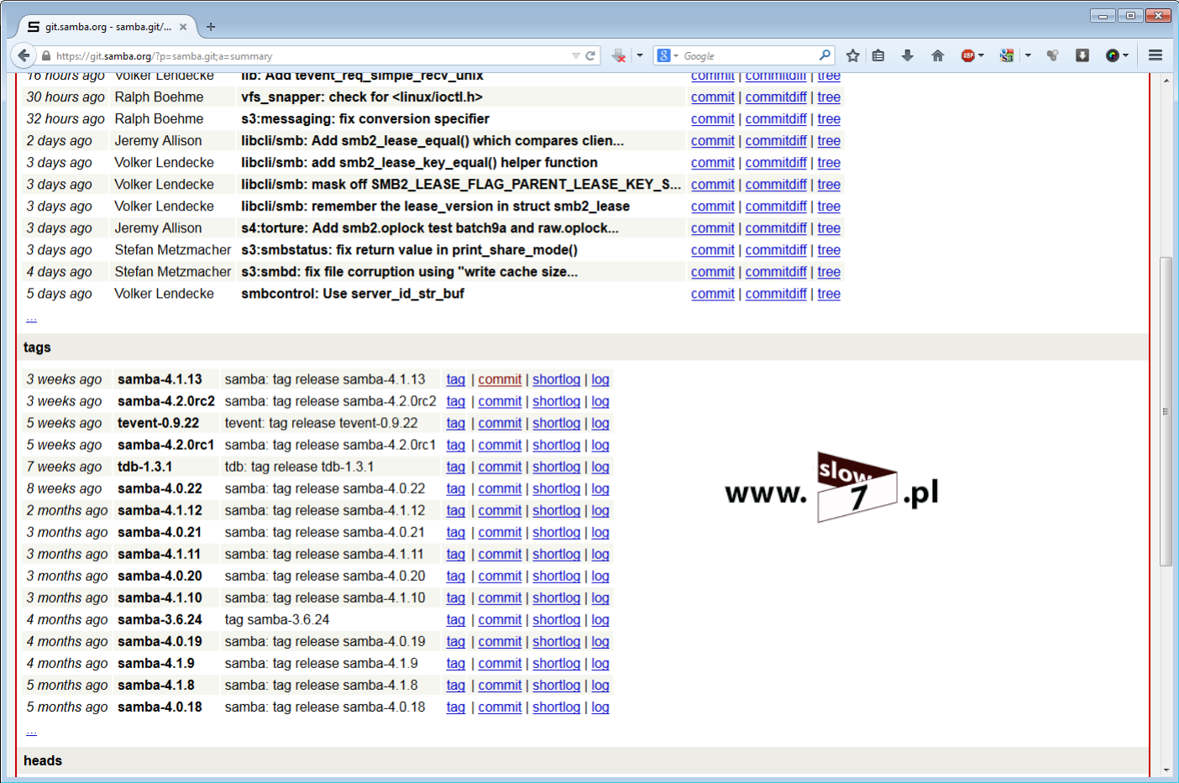This screenshot has height=783, width=1179.
Task: Open the Firefox hamburger menu
Action: [1155, 55]
